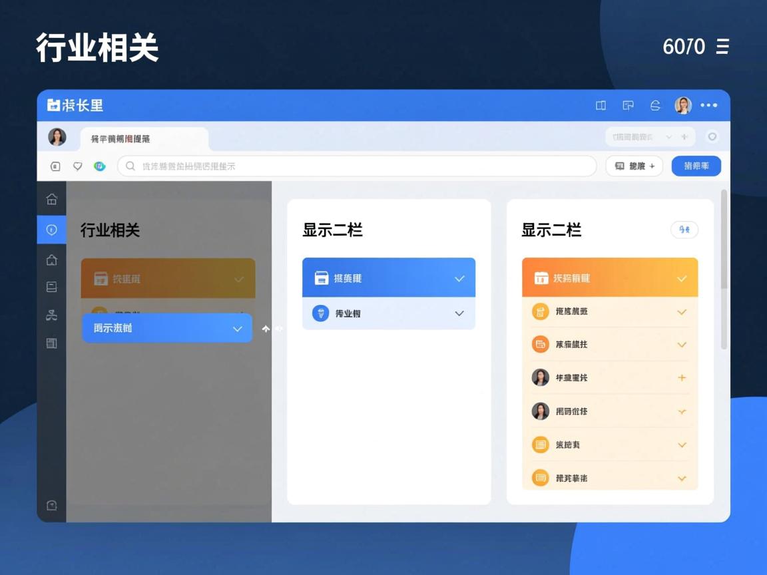Open the three-dot overflow menu in the title bar
Image resolution: width=767 pixels, height=575 pixels.
708,105
